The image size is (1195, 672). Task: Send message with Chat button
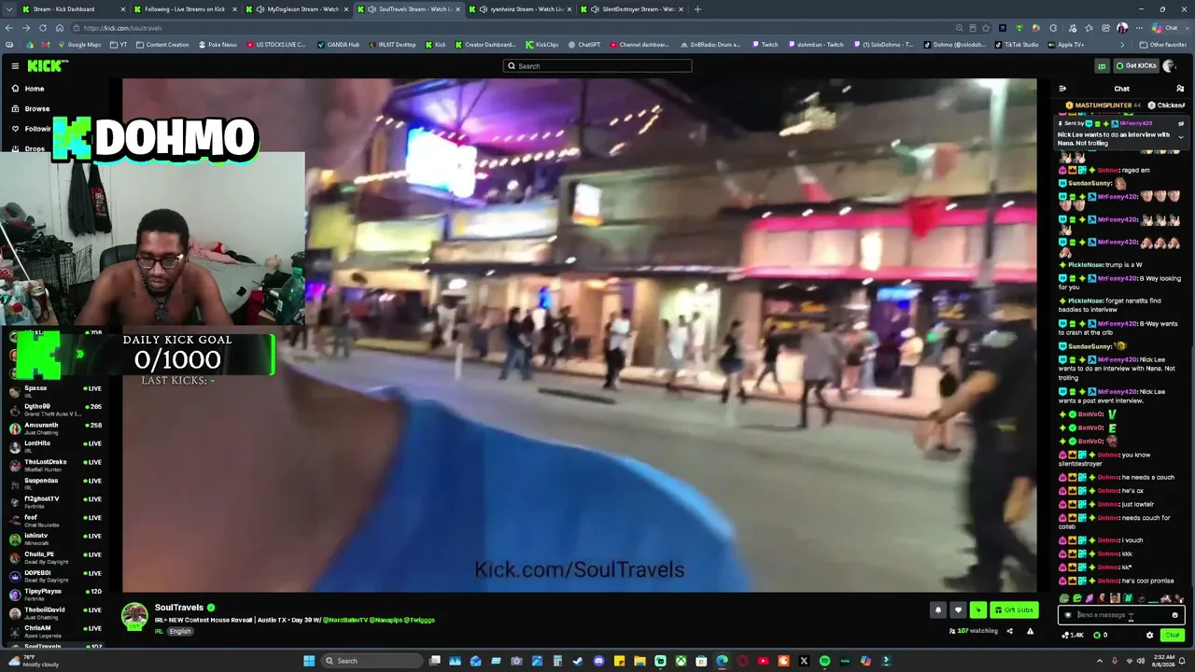(1173, 635)
